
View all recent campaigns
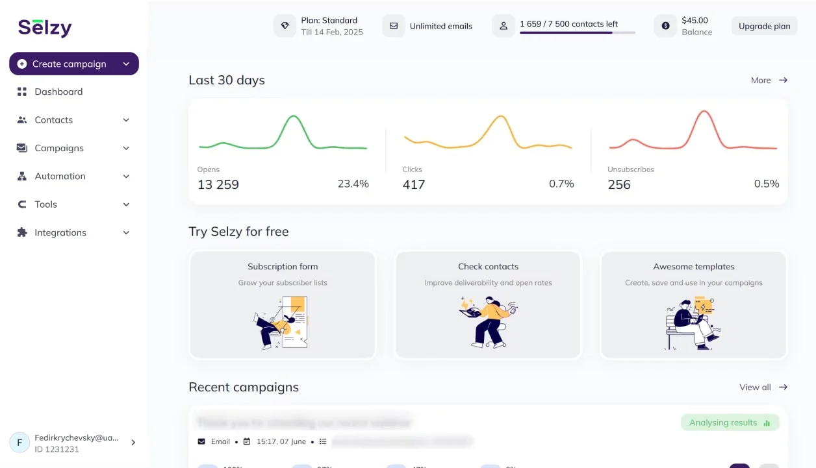coord(763,387)
